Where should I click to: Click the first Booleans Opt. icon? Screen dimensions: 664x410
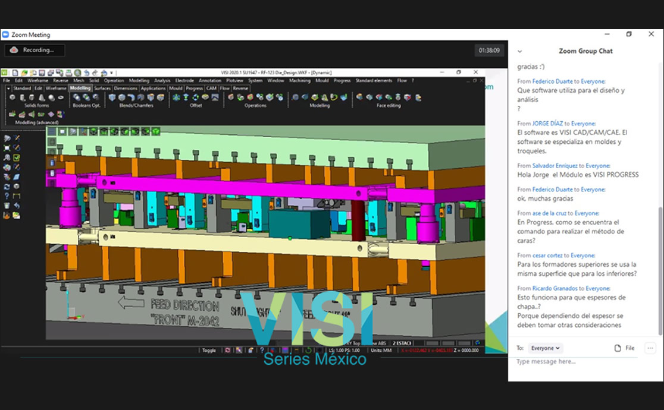click(76, 97)
